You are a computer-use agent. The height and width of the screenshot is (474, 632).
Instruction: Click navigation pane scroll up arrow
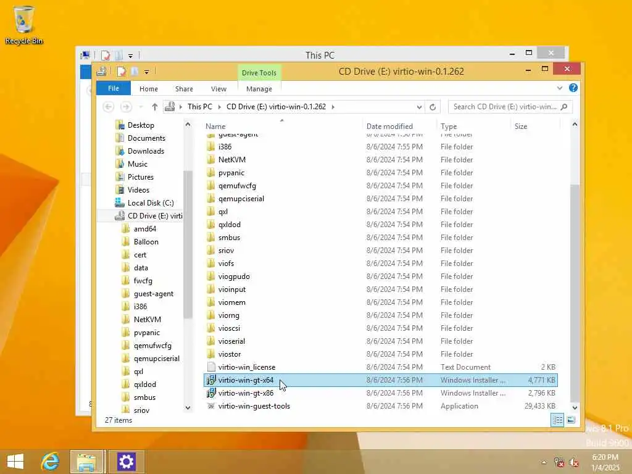click(x=188, y=125)
